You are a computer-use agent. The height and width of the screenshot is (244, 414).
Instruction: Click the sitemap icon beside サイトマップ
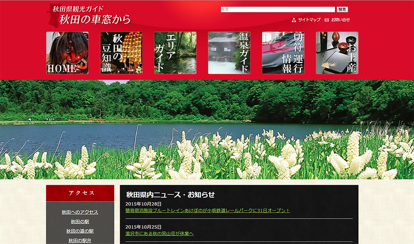294,20
